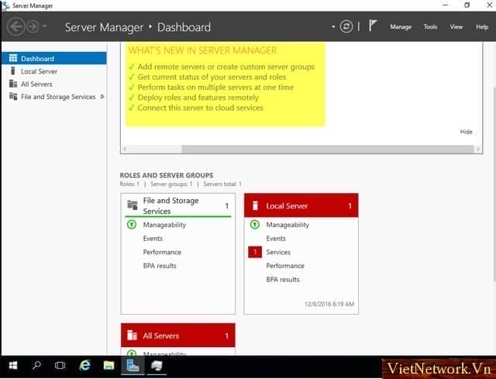Screen dimensions: 496x379
Task: Open taskbar search magnifier
Action: [36, 366]
